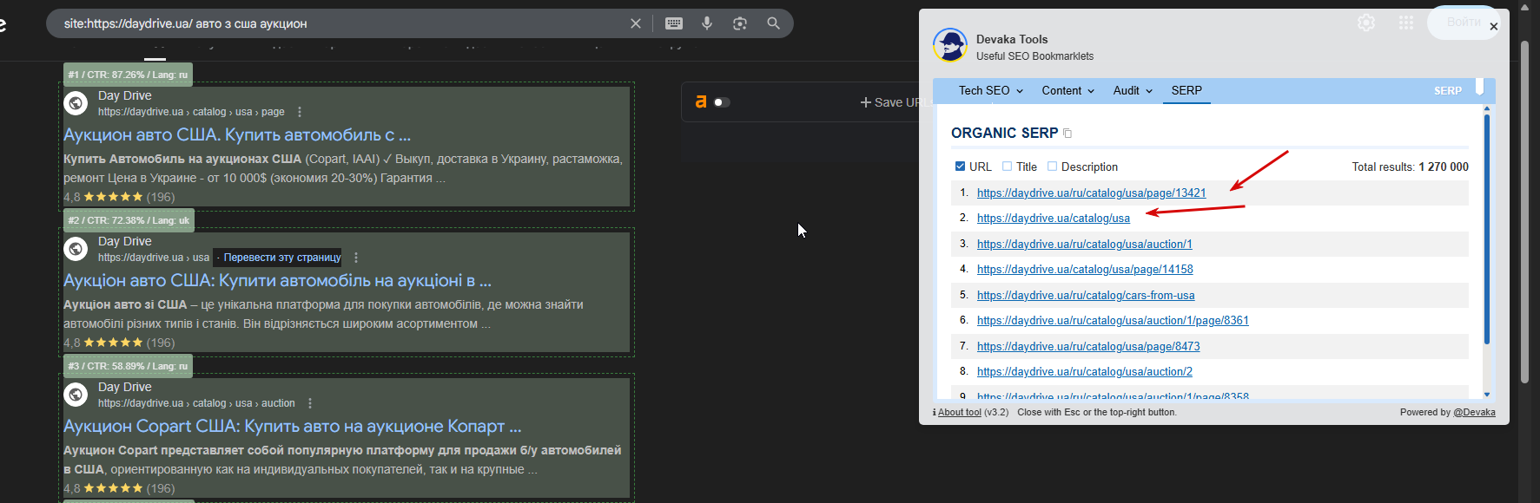Expand the Audit dropdown menu
The width and height of the screenshot is (1540, 503).
(x=1133, y=90)
